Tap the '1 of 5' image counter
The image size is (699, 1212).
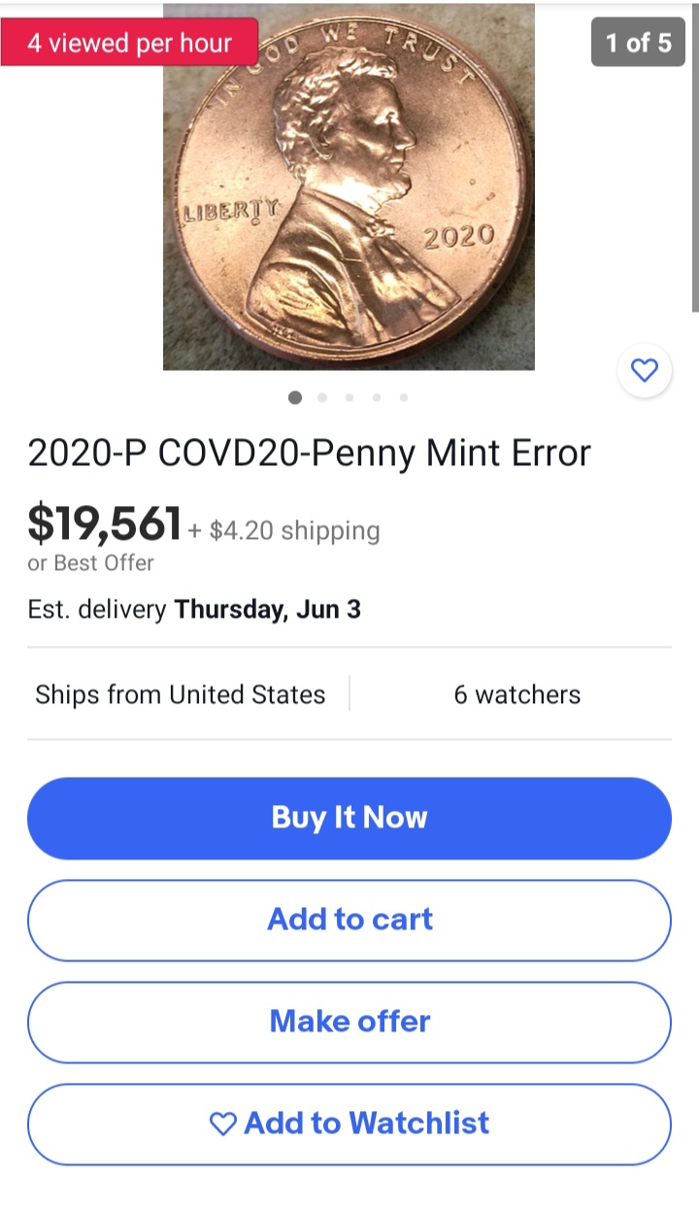click(638, 43)
